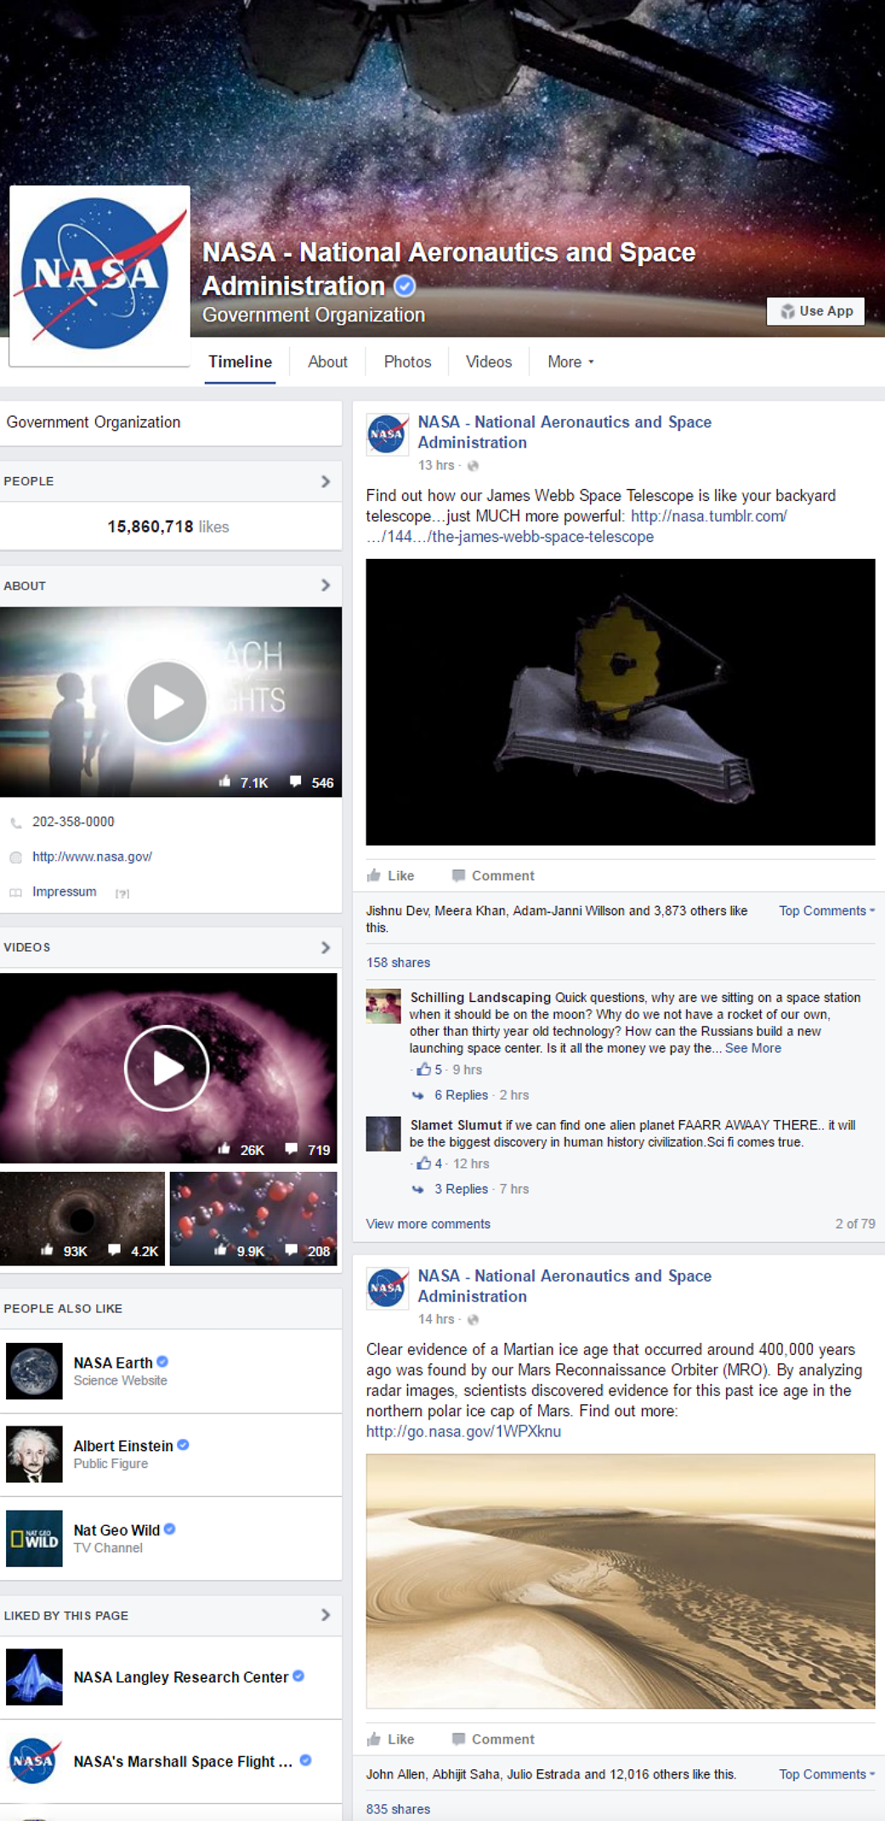Expand 6 Replies thread
This screenshot has height=1821, width=885.
462,1095
